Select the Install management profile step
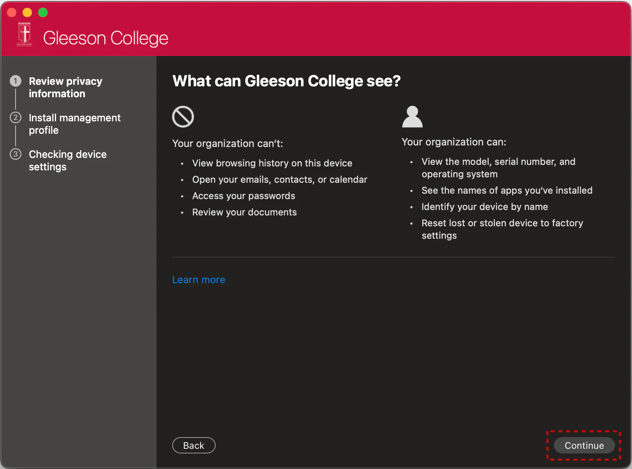The height and width of the screenshot is (469, 632). pos(75,124)
